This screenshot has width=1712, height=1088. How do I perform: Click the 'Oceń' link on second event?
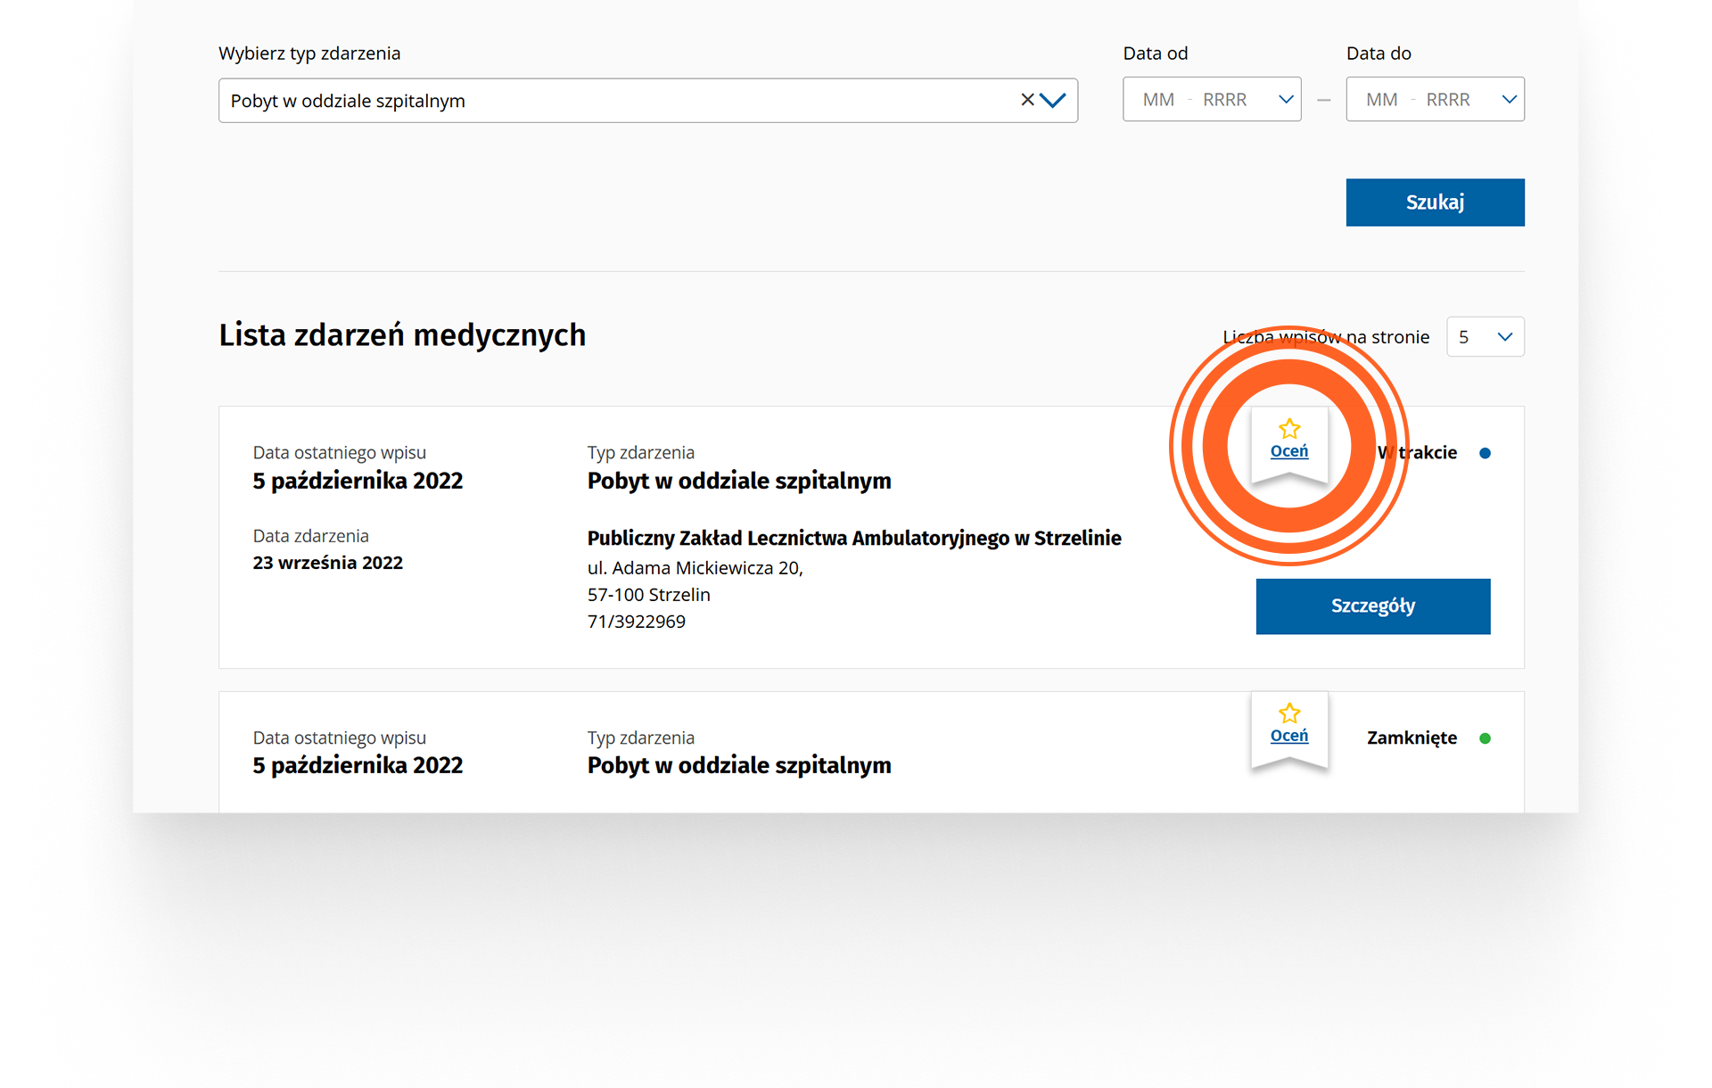1289,736
